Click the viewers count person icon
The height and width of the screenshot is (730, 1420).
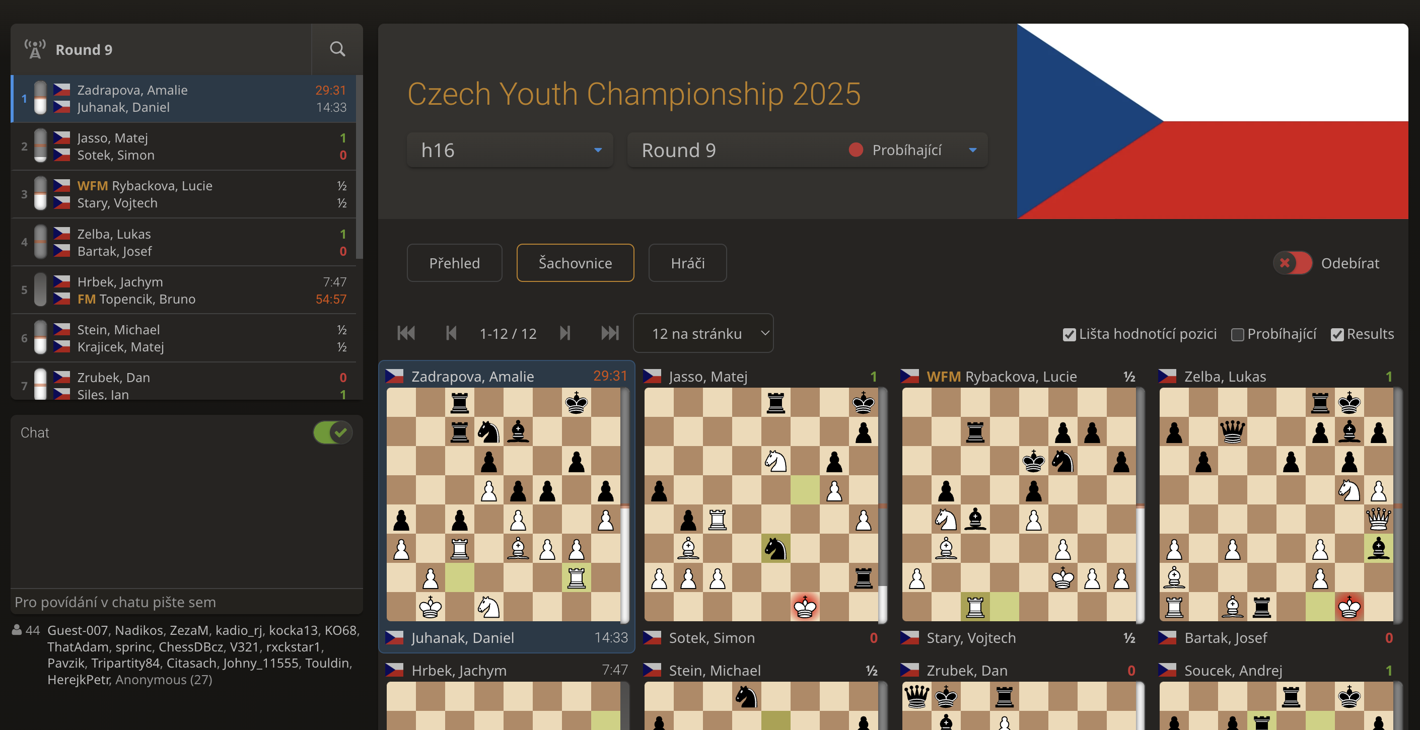click(x=17, y=630)
